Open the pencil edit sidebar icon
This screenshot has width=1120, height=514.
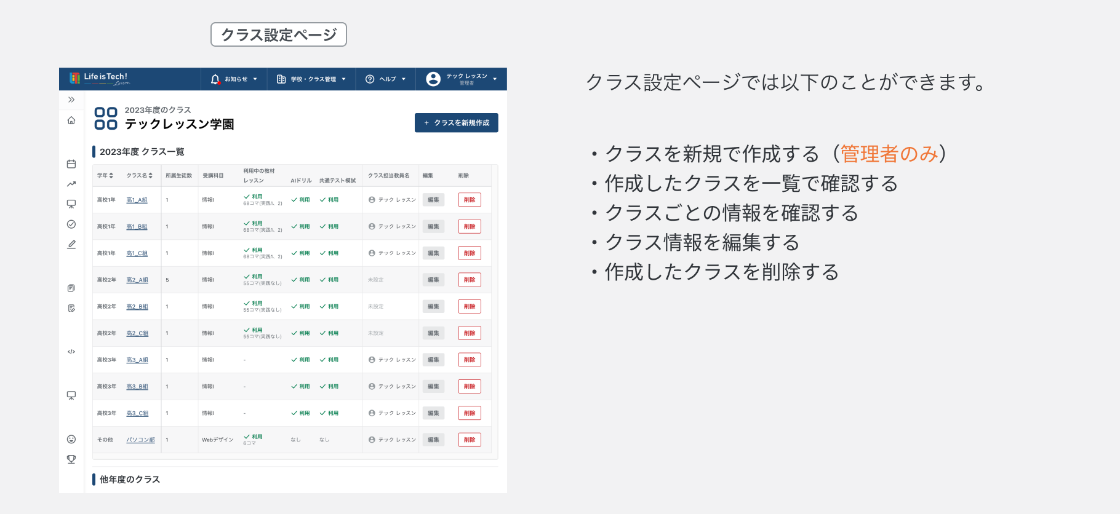71,245
